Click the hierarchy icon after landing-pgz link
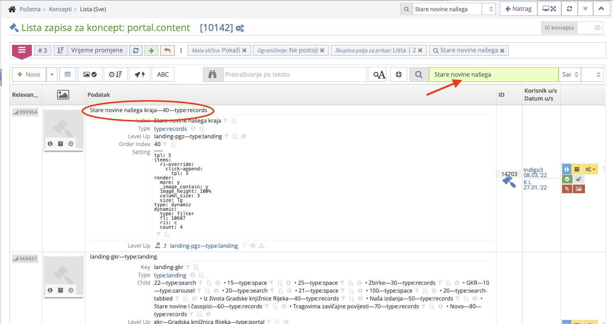Image resolution: width=613 pixels, height=324 pixels. coord(262,246)
